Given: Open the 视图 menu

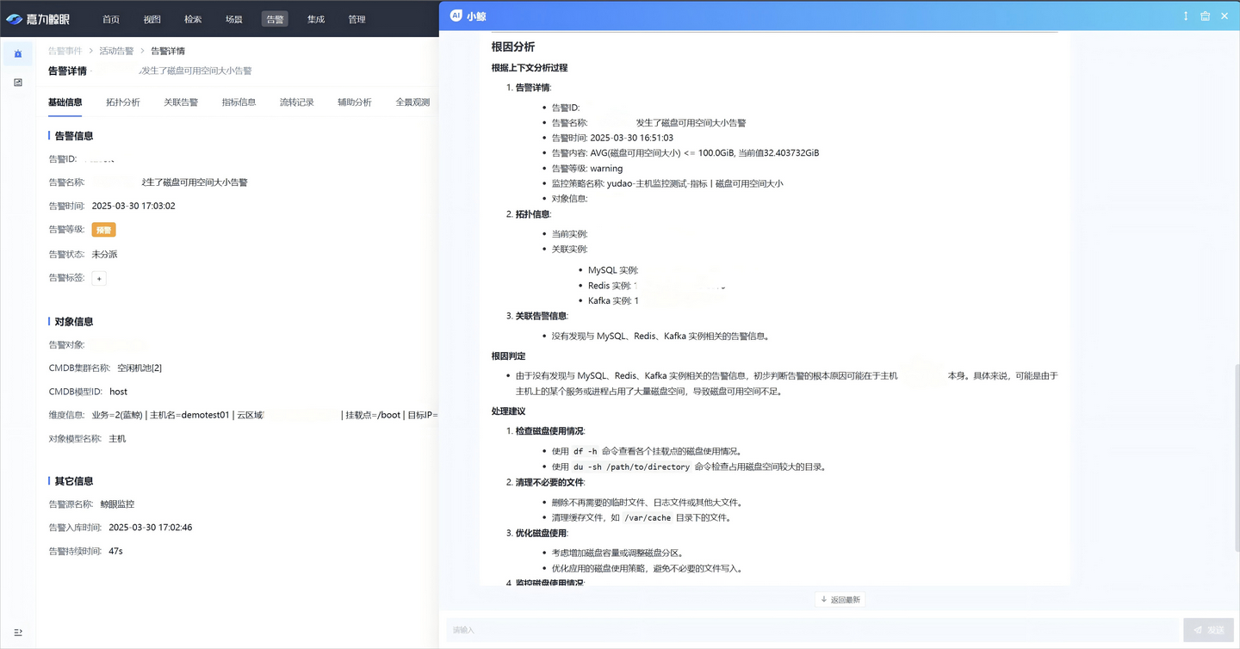Looking at the screenshot, I should point(152,19).
